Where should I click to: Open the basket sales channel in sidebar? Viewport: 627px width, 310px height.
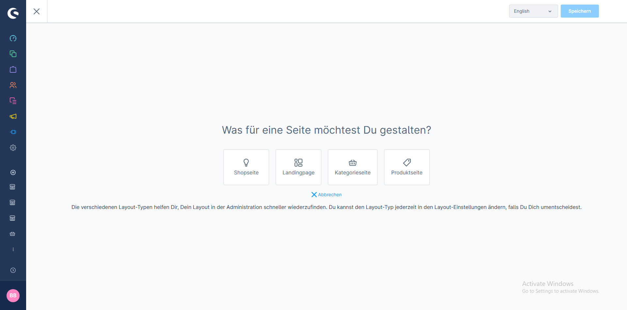click(x=13, y=234)
